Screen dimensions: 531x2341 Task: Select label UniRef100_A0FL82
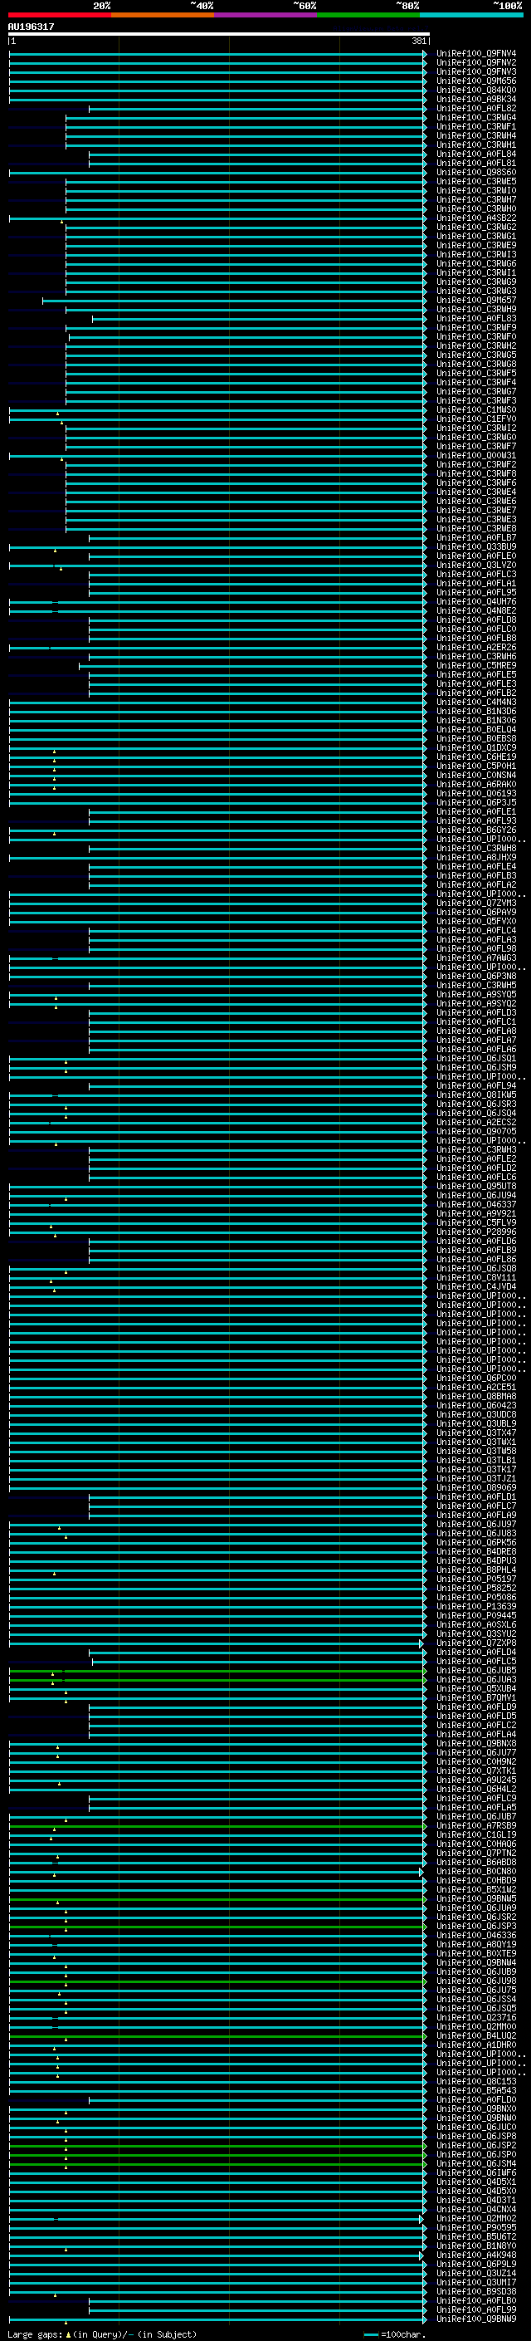coord(475,108)
